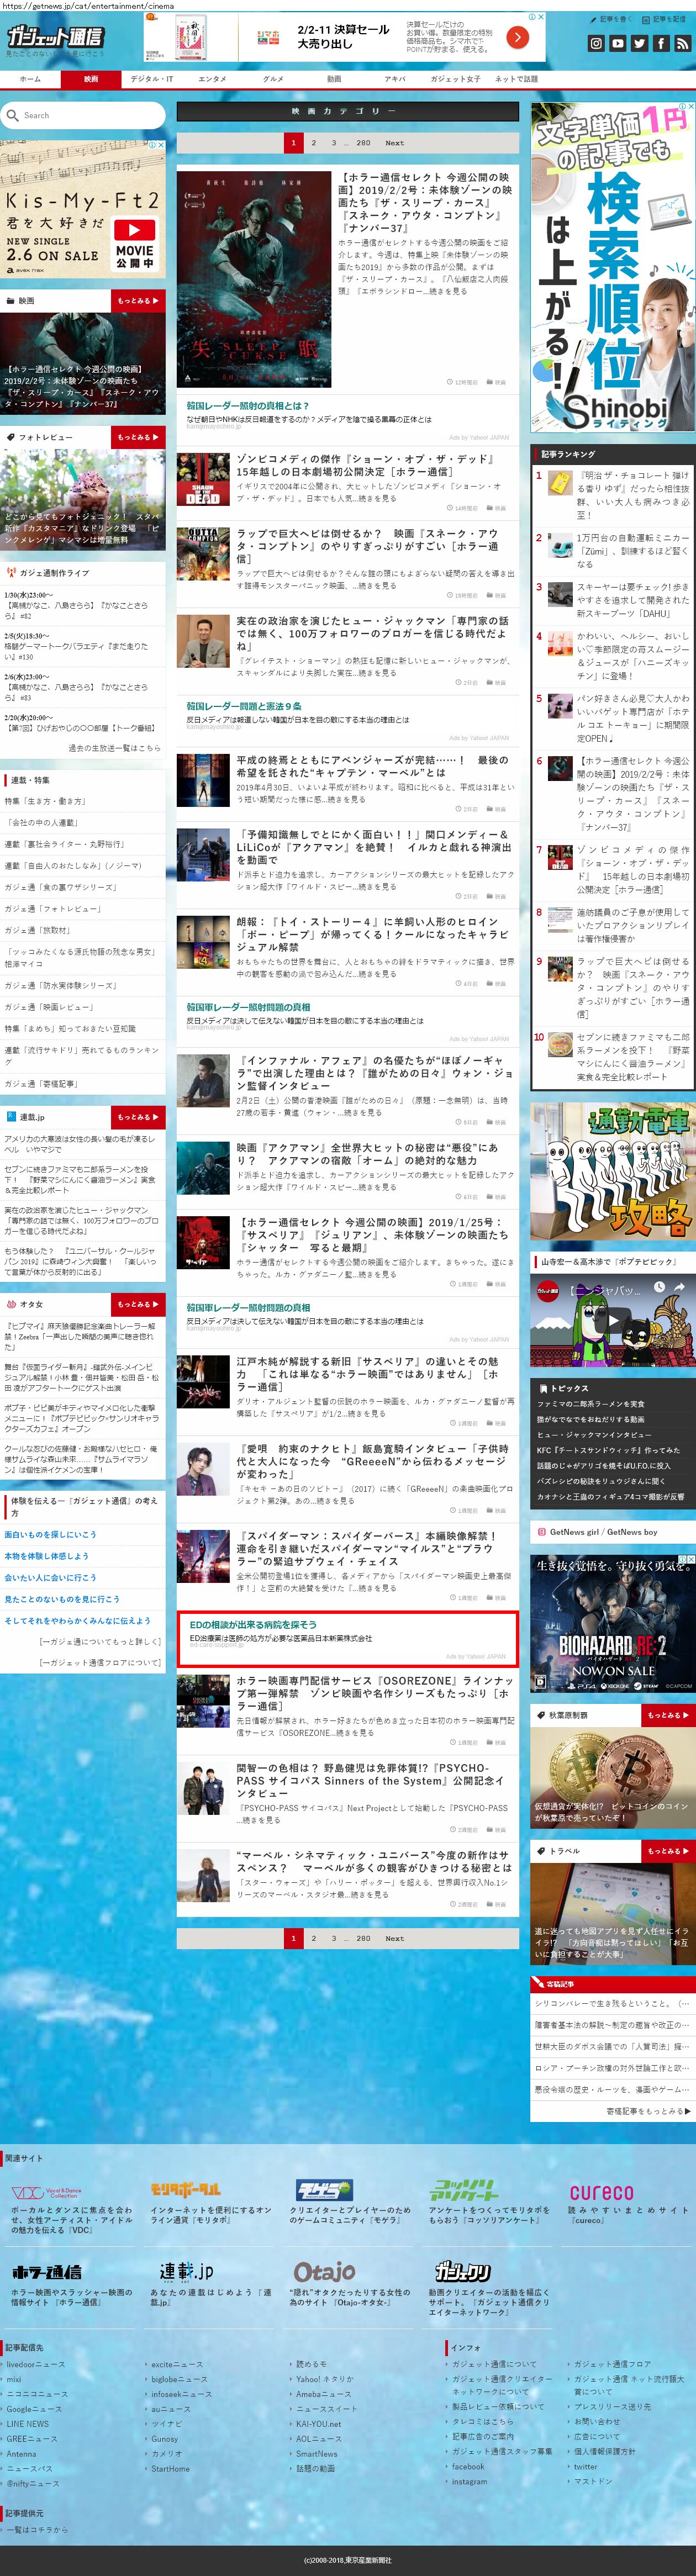Open 平成の終焉とともにアベンジャーズ article title
Viewport: 696px width, 2576px height.
pos(372,766)
